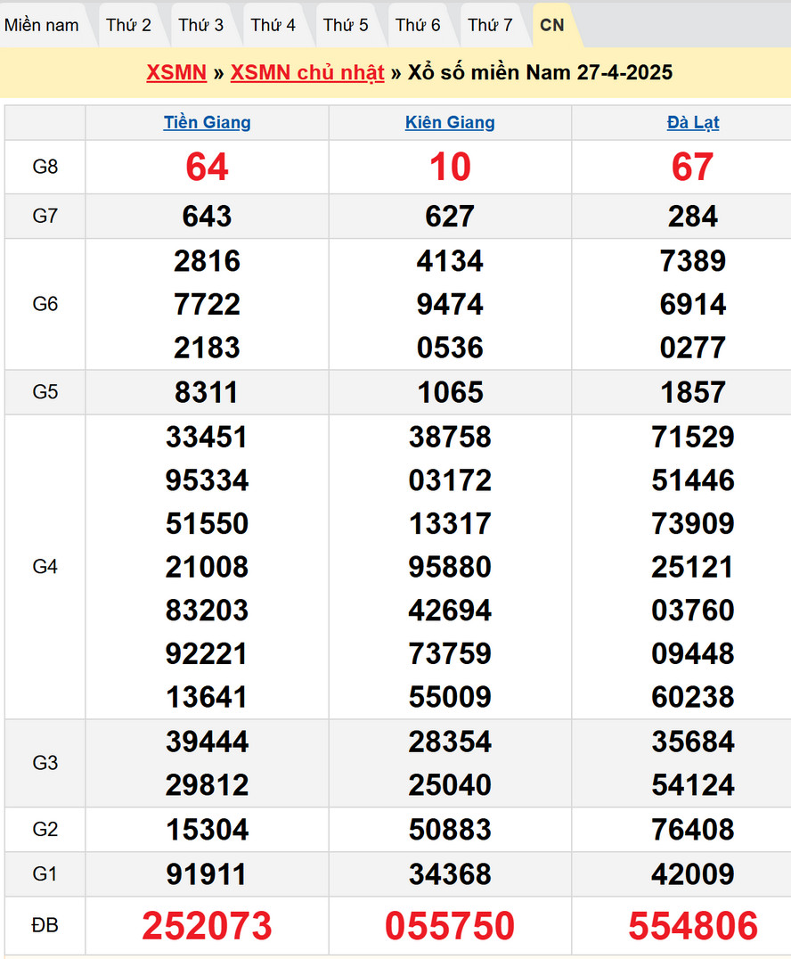
Task: Click Tiền Giang special prize 252073
Action: (x=207, y=927)
